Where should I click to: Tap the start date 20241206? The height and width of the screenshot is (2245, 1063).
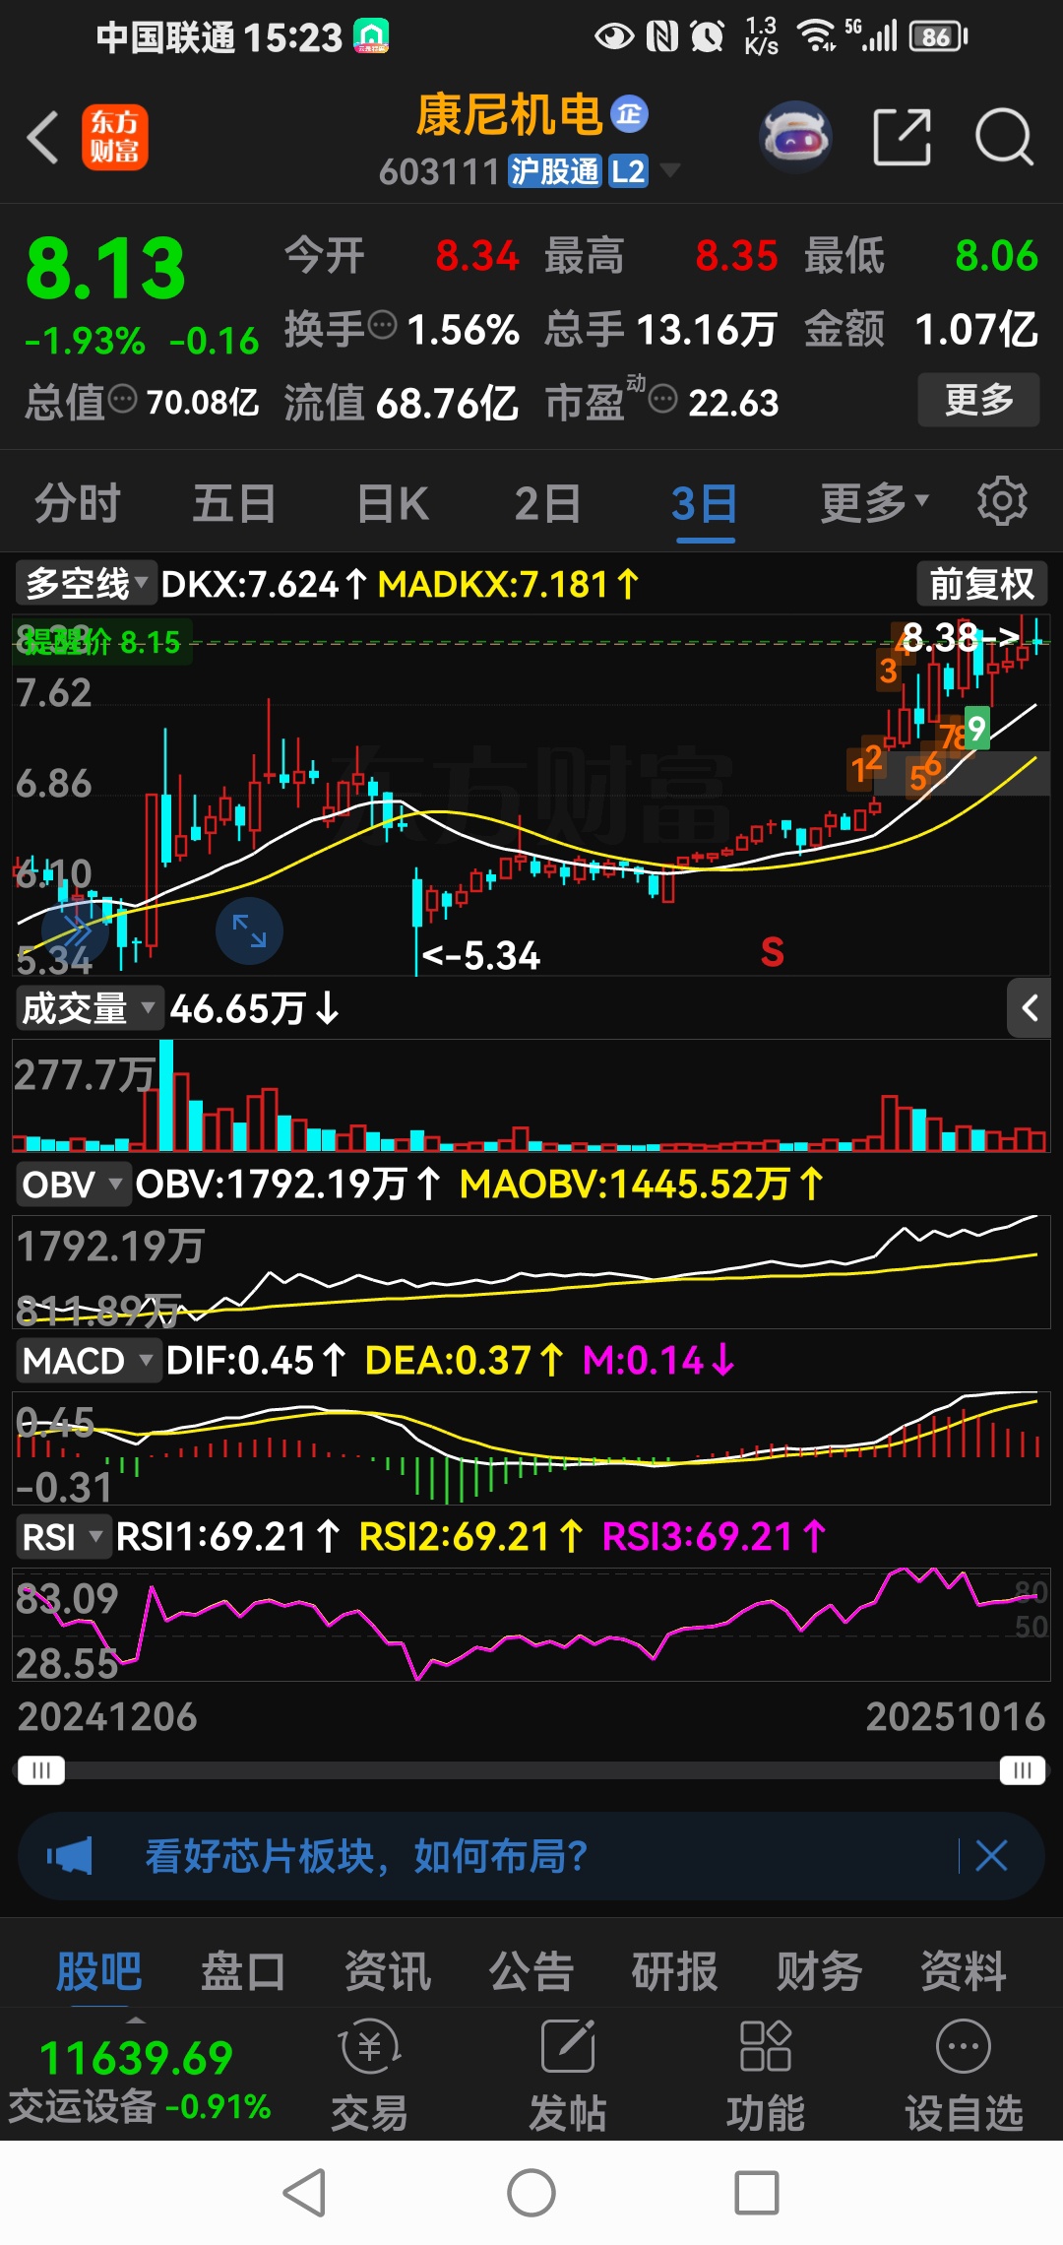107,1716
